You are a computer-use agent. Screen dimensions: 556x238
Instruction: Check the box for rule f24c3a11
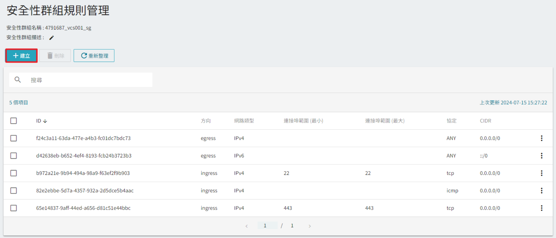coord(13,138)
